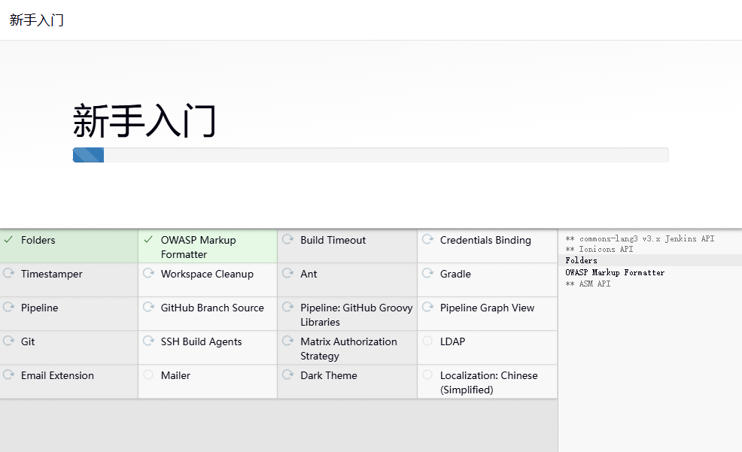The height and width of the screenshot is (452, 742).
Task: Select the Ant plugin label
Action: tap(309, 275)
